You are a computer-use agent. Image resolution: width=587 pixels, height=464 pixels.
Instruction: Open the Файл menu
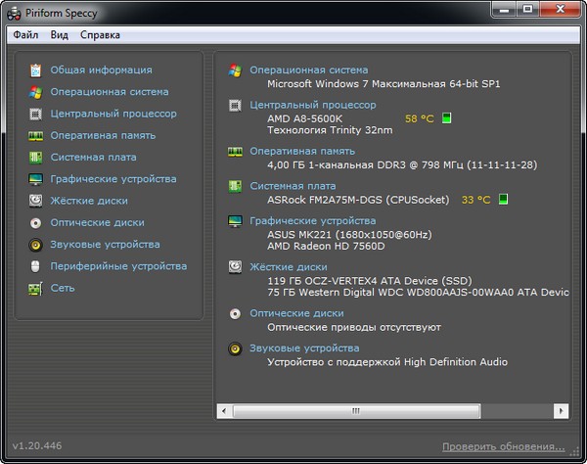point(26,35)
